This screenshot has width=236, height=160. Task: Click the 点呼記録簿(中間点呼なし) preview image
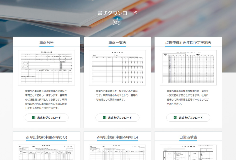pos(118,153)
